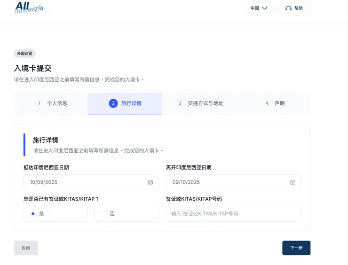
Task: Open step 4 声明 tab
Action: 273,103
